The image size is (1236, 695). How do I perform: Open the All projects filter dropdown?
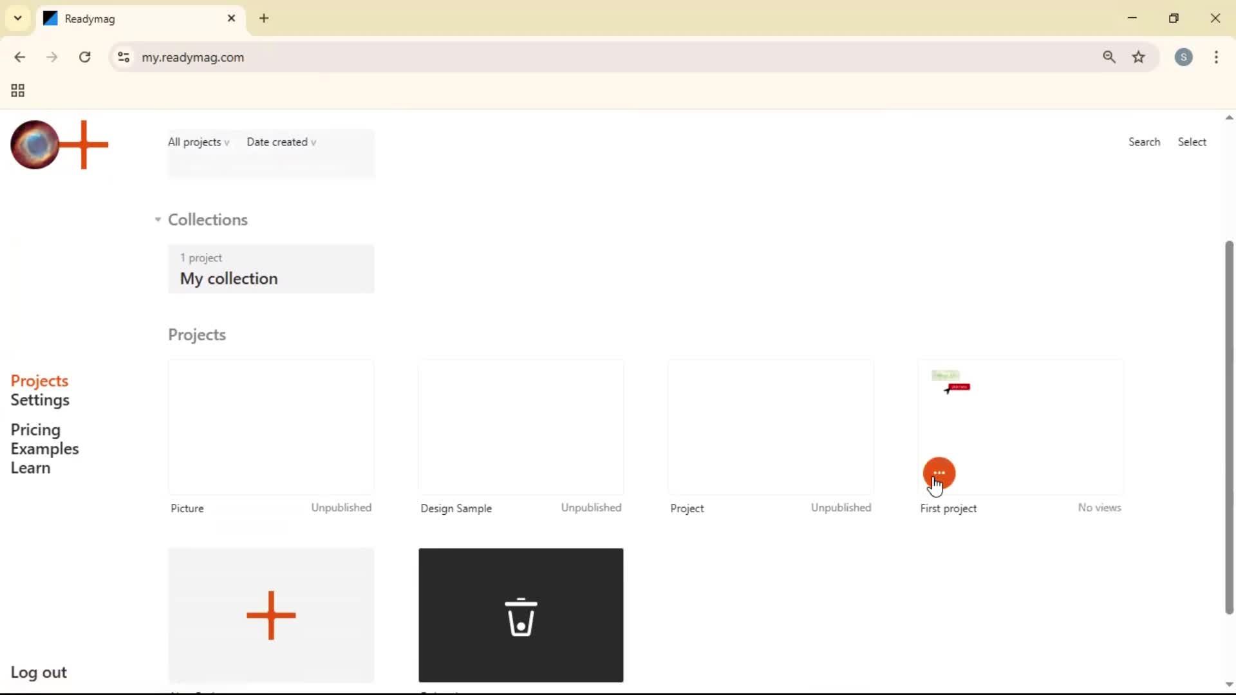(x=198, y=142)
